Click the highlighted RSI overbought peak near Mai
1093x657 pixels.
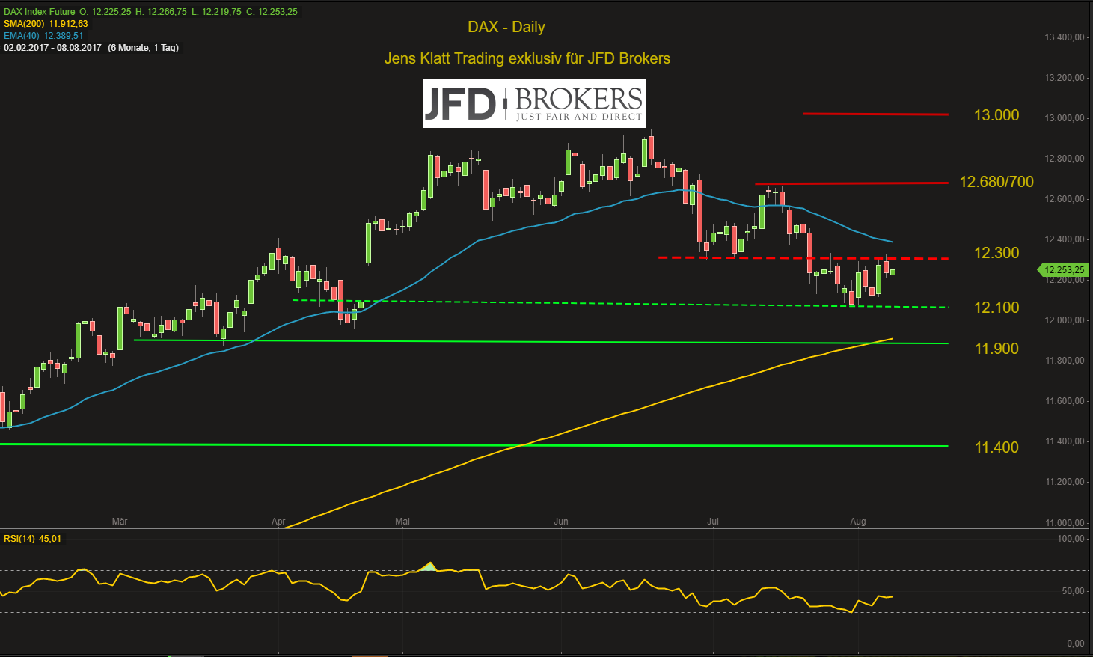[429, 567]
